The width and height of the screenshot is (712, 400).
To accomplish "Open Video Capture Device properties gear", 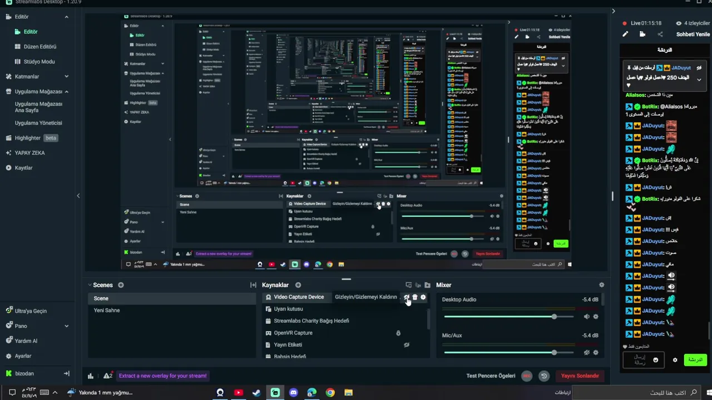I will (423, 297).
